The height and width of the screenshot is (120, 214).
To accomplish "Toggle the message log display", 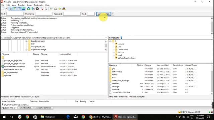I will [10, 9].
